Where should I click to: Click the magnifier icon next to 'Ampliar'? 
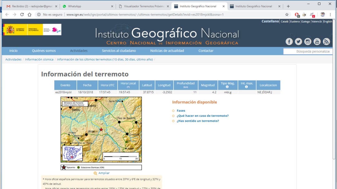[x=95, y=173]
